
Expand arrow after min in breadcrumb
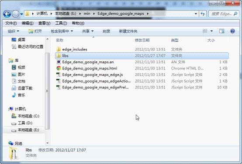(94, 13)
